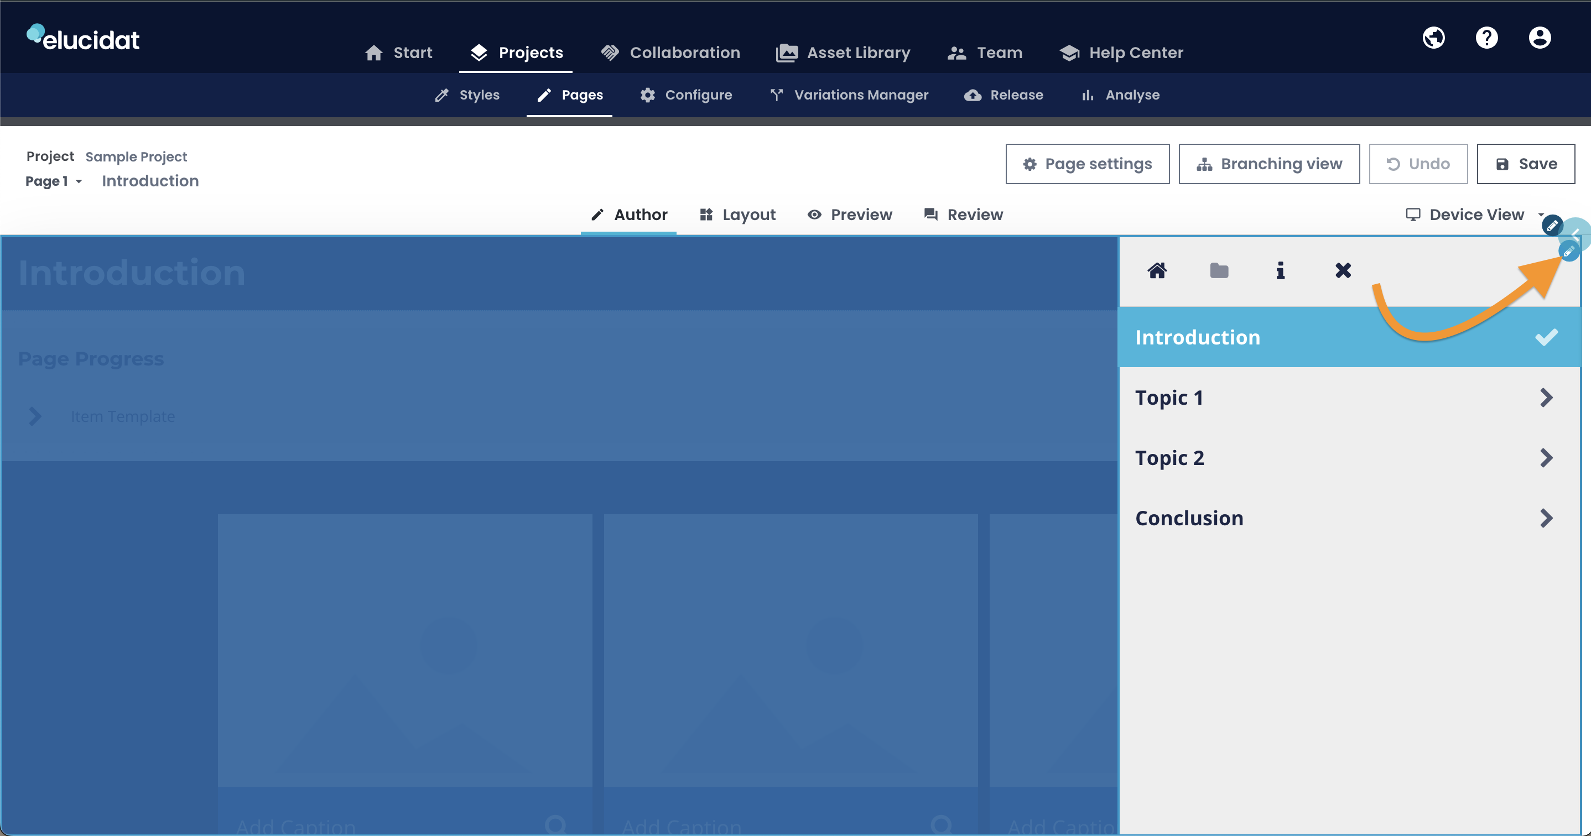
Task: Click the Sample Project link
Action: pos(136,156)
